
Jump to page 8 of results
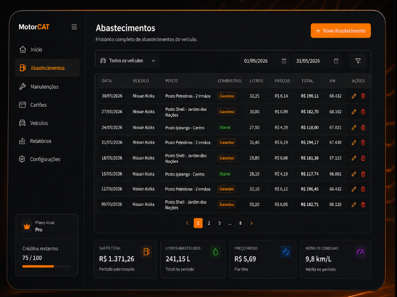[240, 223]
